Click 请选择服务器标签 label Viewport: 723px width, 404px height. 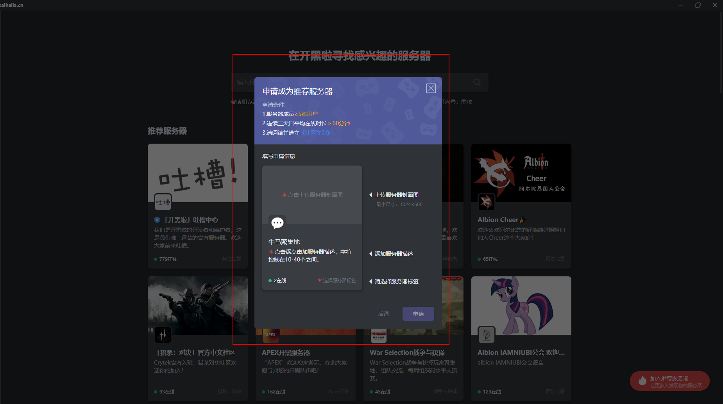[397, 281]
